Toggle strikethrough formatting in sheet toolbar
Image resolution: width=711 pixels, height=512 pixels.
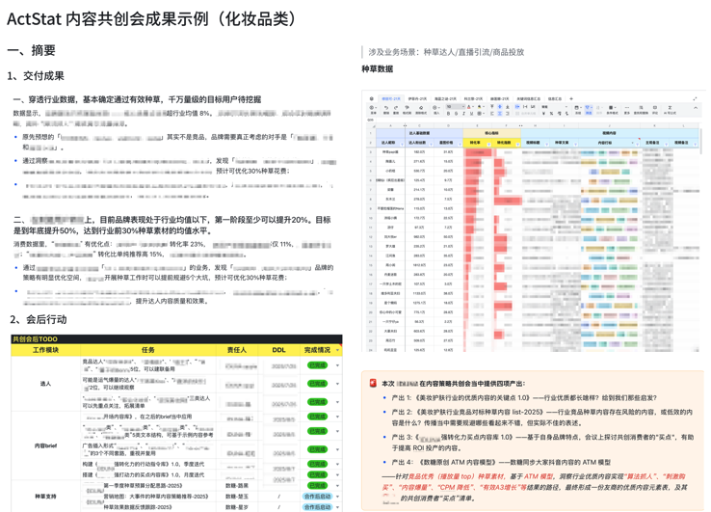(x=456, y=114)
